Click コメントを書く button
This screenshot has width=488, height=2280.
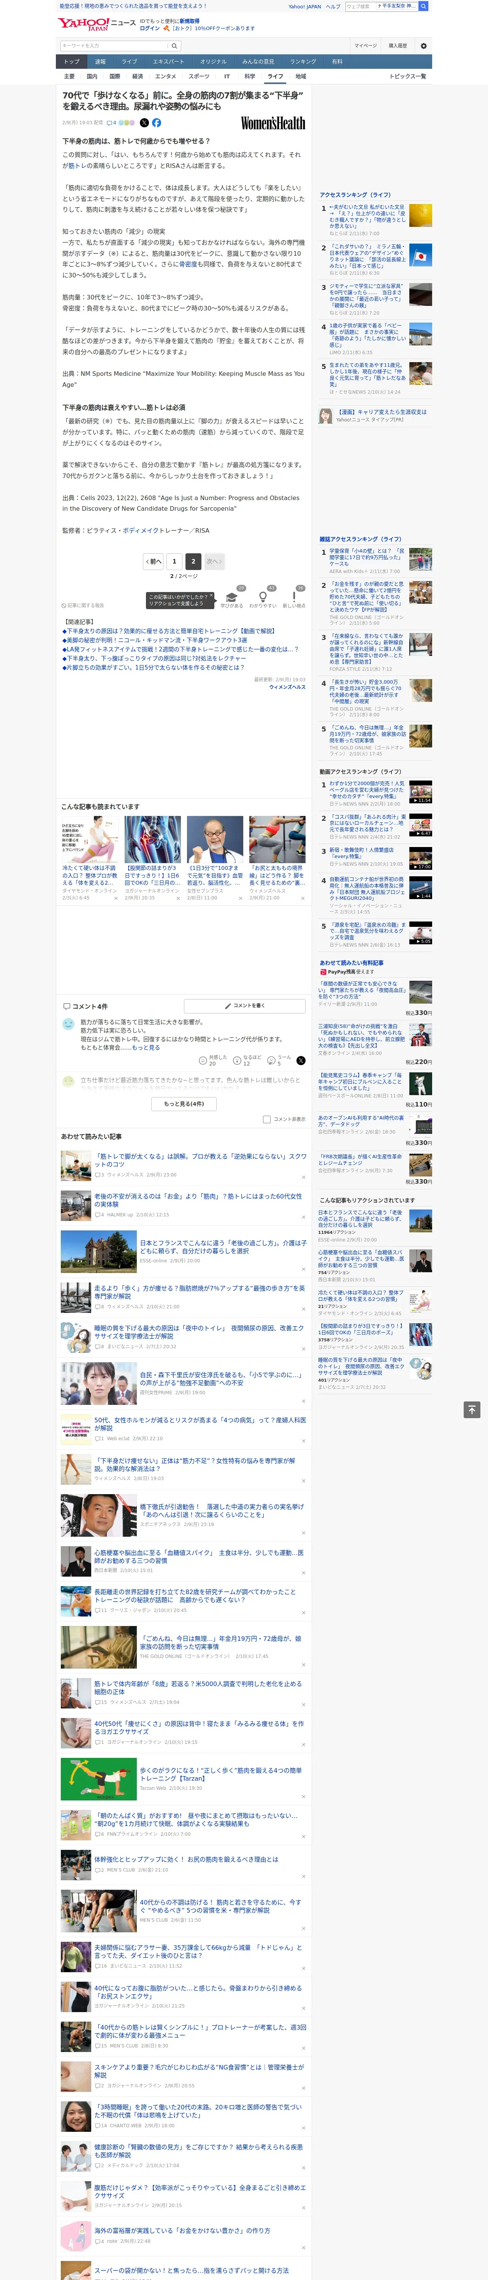click(x=245, y=1005)
